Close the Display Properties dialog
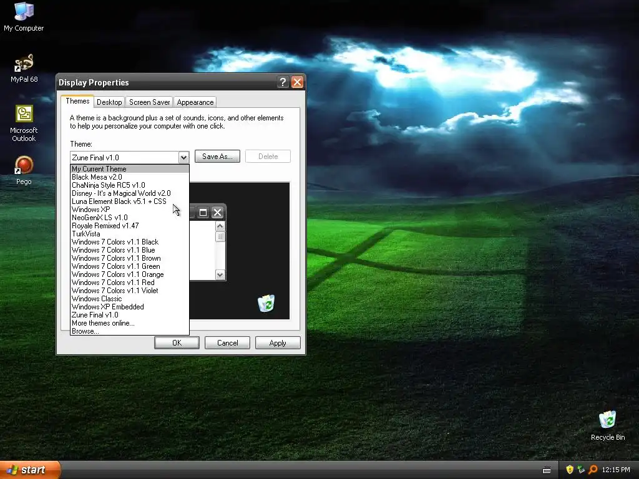This screenshot has height=479, width=639. [298, 82]
